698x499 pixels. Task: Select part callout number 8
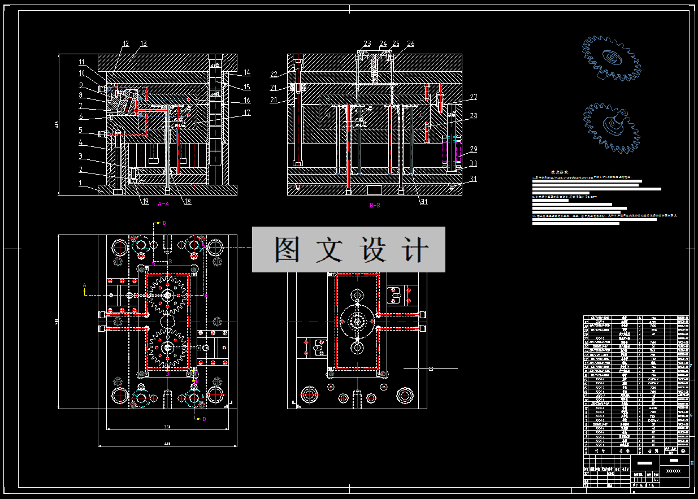tap(81, 96)
